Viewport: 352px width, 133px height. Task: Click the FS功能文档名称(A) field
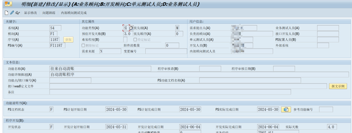tap(250, 80)
